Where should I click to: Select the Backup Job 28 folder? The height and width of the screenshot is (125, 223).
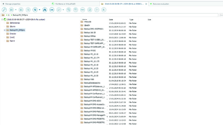(x=90, y=32)
